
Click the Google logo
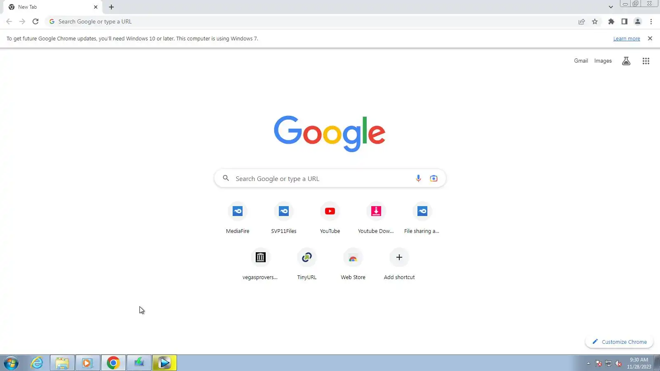330,134
